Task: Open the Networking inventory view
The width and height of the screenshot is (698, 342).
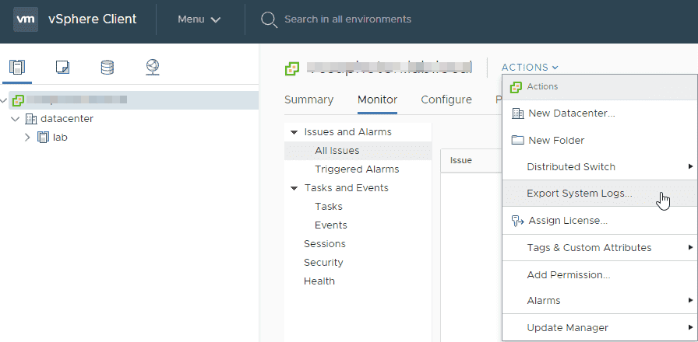Action: pyautogui.click(x=153, y=67)
